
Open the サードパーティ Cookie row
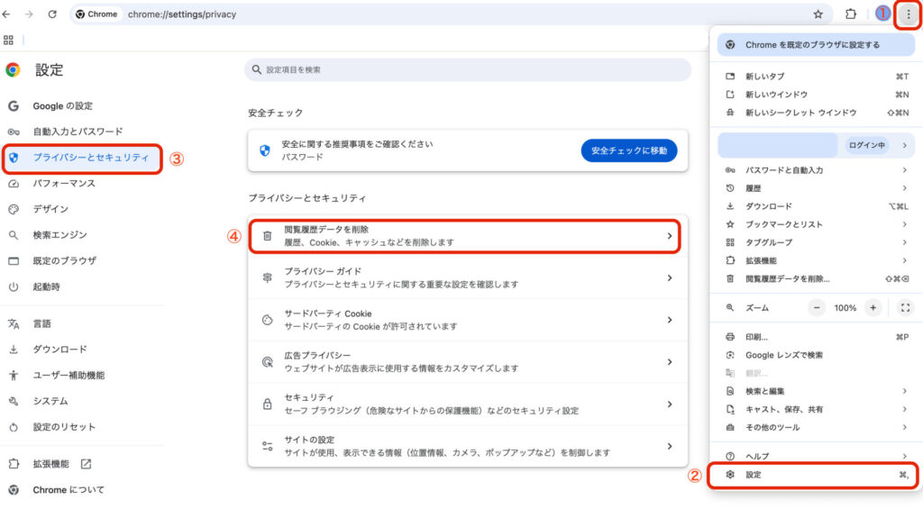(468, 320)
